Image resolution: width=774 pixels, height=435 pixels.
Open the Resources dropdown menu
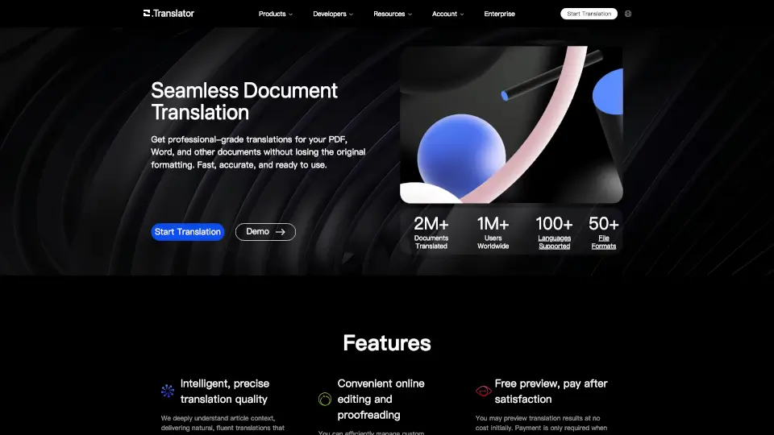pyautogui.click(x=393, y=14)
